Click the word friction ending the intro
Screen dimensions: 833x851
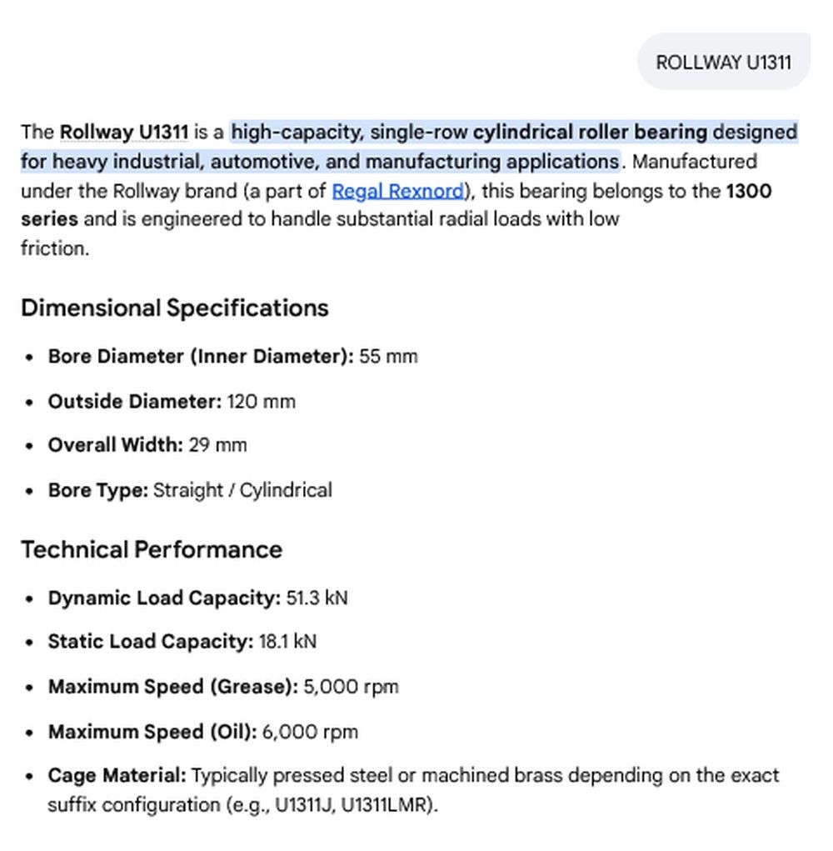click(x=55, y=248)
